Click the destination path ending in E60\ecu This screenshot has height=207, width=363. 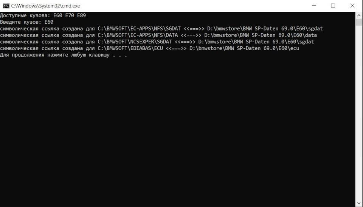point(244,49)
